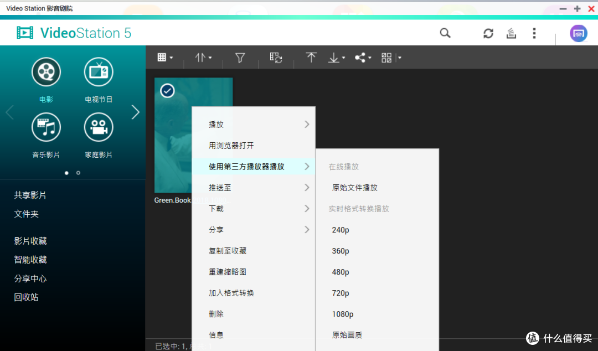This screenshot has height=351, width=598.
Task: Open the background tasks stack icon
Action: click(x=511, y=33)
